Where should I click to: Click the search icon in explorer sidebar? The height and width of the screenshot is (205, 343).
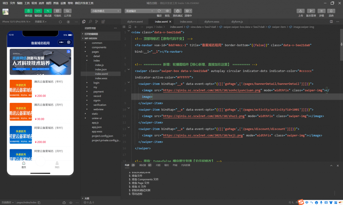[x=90, y=21]
